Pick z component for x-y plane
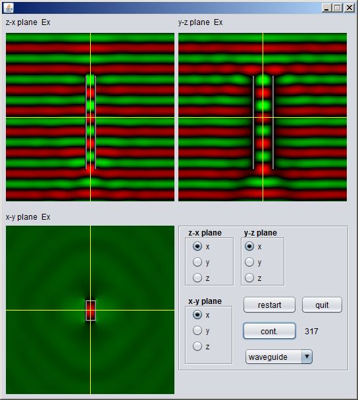This screenshot has width=358, height=400. click(197, 346)
